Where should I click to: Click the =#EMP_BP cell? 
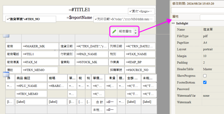(x=140, y=62)
